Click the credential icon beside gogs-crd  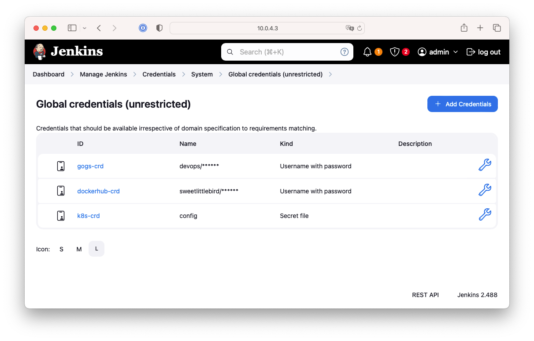(61, 166)
